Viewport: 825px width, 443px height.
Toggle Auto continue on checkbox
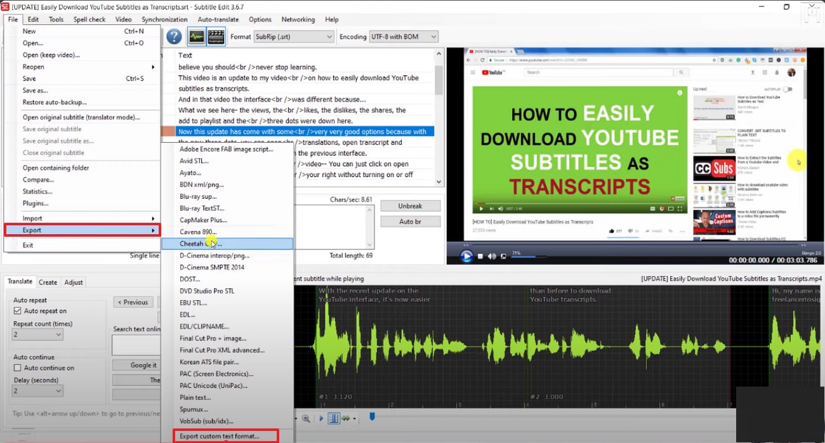(18, 368)
